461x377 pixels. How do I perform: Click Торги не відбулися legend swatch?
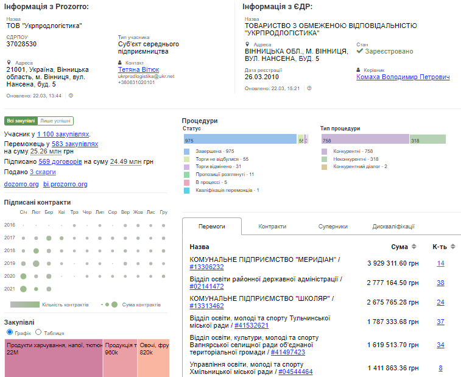tap(187, 159)
